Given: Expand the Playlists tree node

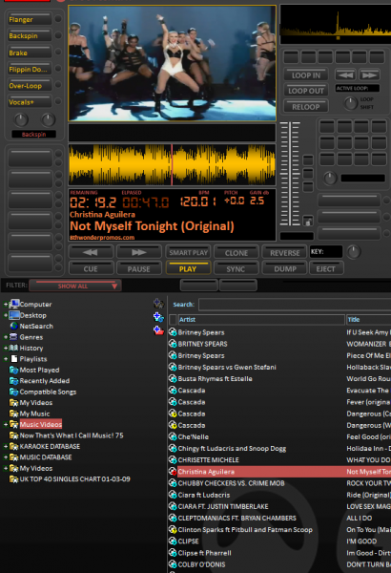Looking at the screenshot, I should (6, 359).
